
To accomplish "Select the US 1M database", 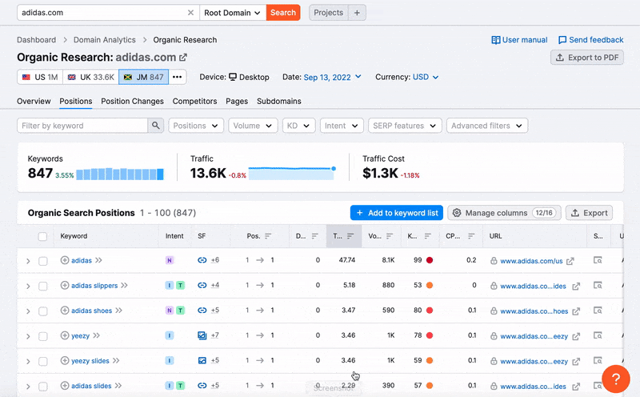I will [40, 77].
